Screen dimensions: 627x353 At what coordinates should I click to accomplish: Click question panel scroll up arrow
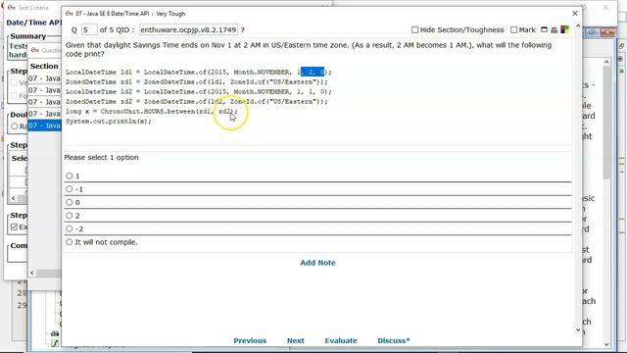pos(578,26)
